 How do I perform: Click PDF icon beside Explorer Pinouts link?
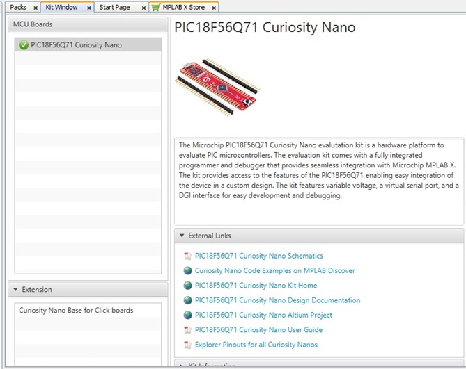(187, 345)
